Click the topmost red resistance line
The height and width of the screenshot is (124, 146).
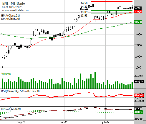112,1
